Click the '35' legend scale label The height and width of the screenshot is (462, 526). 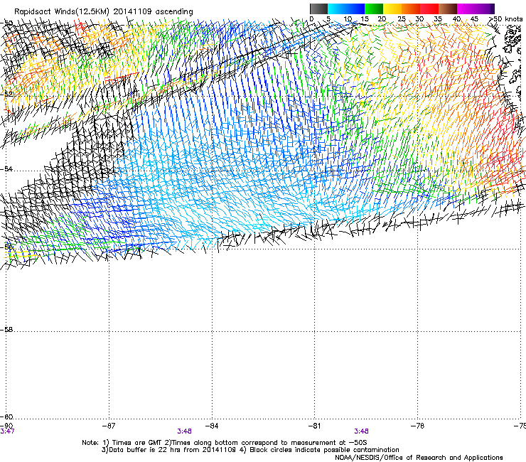pyautogui.click(x=438, y=19)
